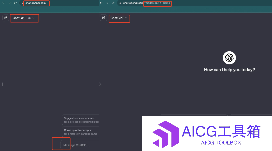Go forward in the ChatGPT 3.5 browser window
This screenshot has width=272, height=151.
pyautogui.click(x=9, y=3)
